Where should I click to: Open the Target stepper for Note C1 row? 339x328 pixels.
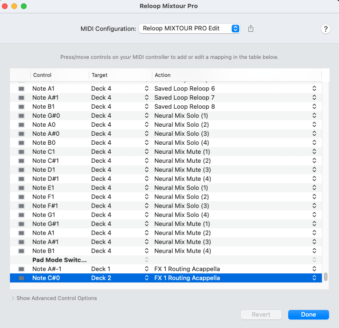(147, 151)
